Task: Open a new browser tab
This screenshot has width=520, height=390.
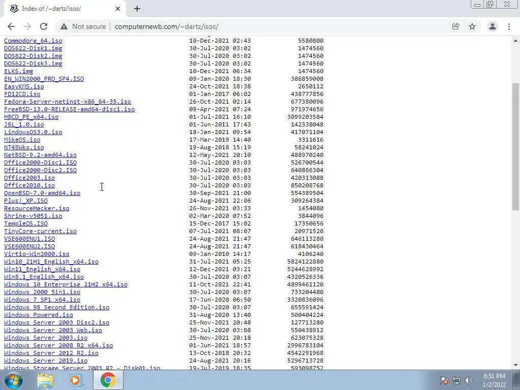Action: tap(137, 9)
